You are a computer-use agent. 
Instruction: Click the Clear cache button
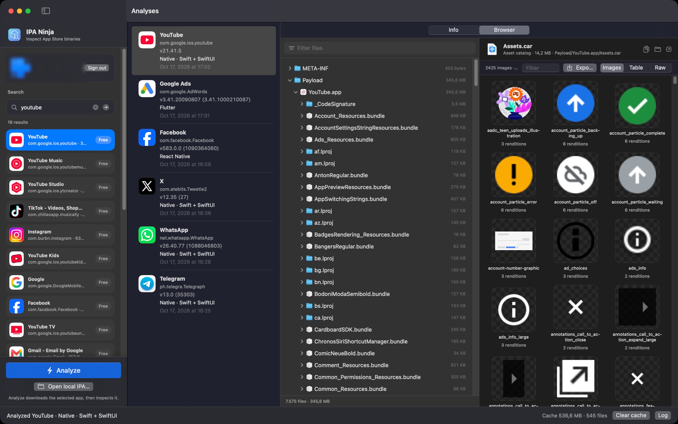(631, 415)
